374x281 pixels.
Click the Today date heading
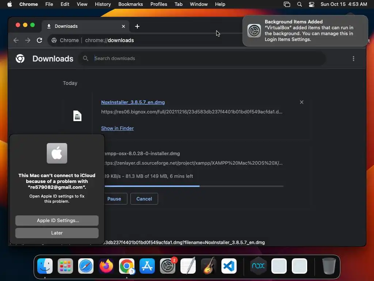click(70, 83)
